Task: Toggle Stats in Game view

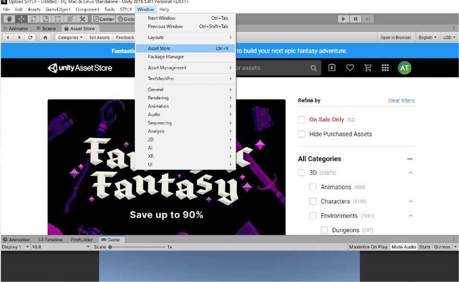Action: point(425,247)
